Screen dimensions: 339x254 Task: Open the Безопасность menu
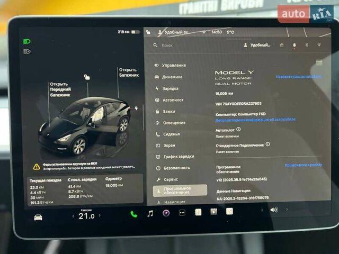point(173,168)
